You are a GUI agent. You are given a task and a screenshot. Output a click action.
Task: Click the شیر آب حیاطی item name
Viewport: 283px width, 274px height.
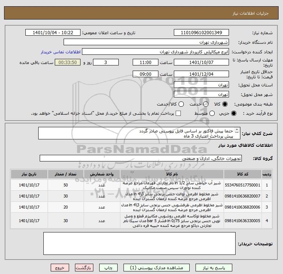(172, 185)
